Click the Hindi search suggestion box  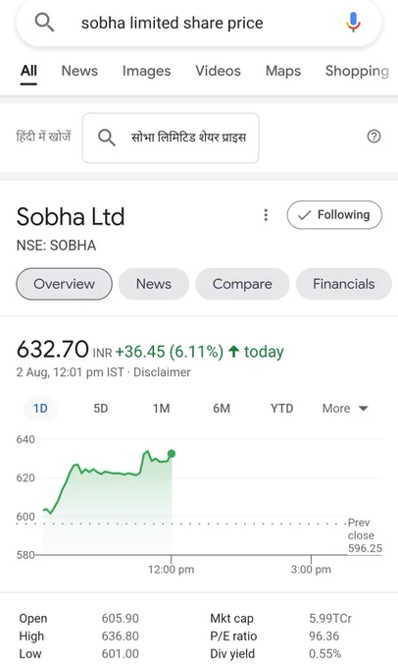click(171, 138)
